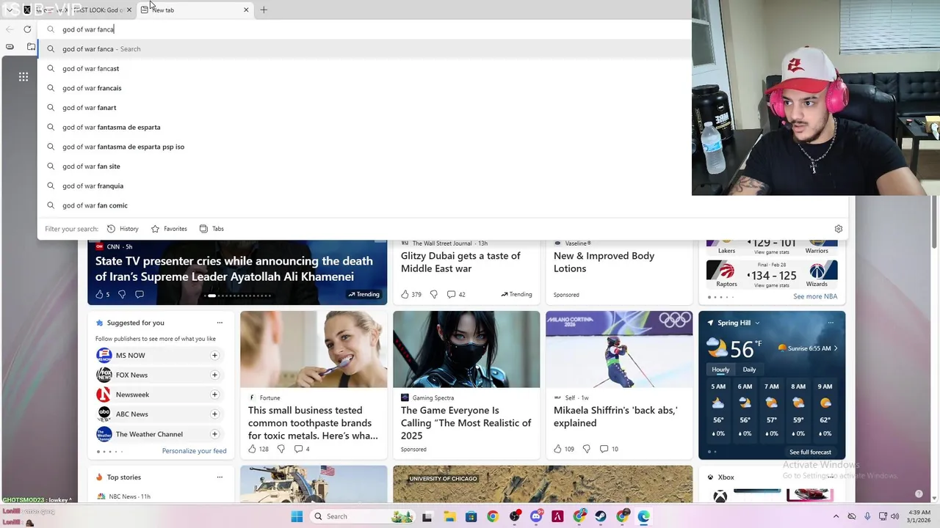The image size is (940, 528).
Task: Open Steam from taskbar
Action: click(601, 516)
